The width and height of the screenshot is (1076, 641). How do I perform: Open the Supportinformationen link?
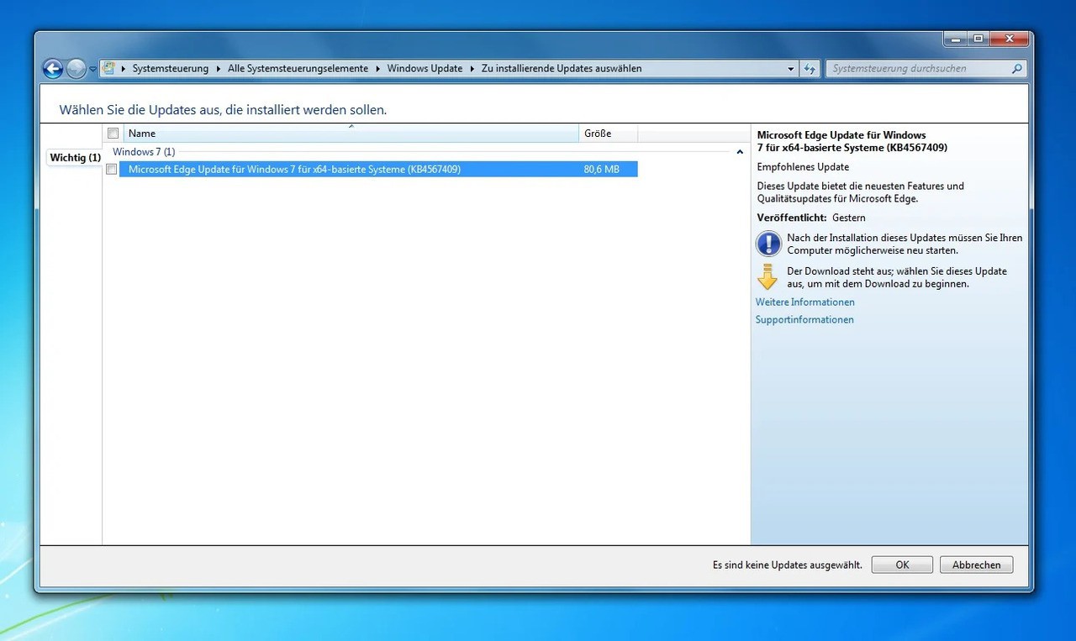coord(804,320)
